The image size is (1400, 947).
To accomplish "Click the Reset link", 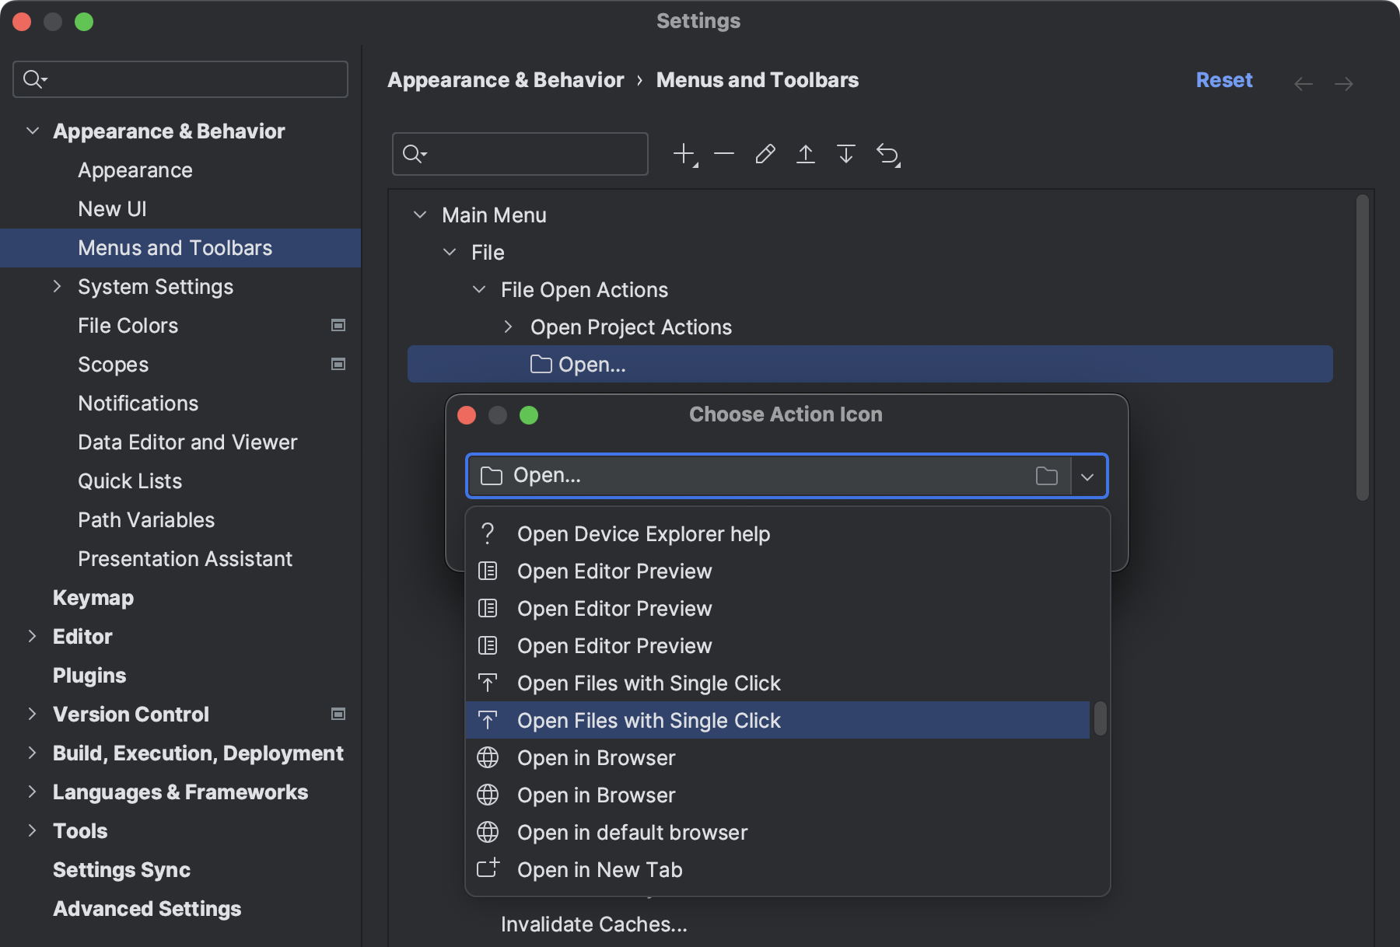I will pos(1223,80).
